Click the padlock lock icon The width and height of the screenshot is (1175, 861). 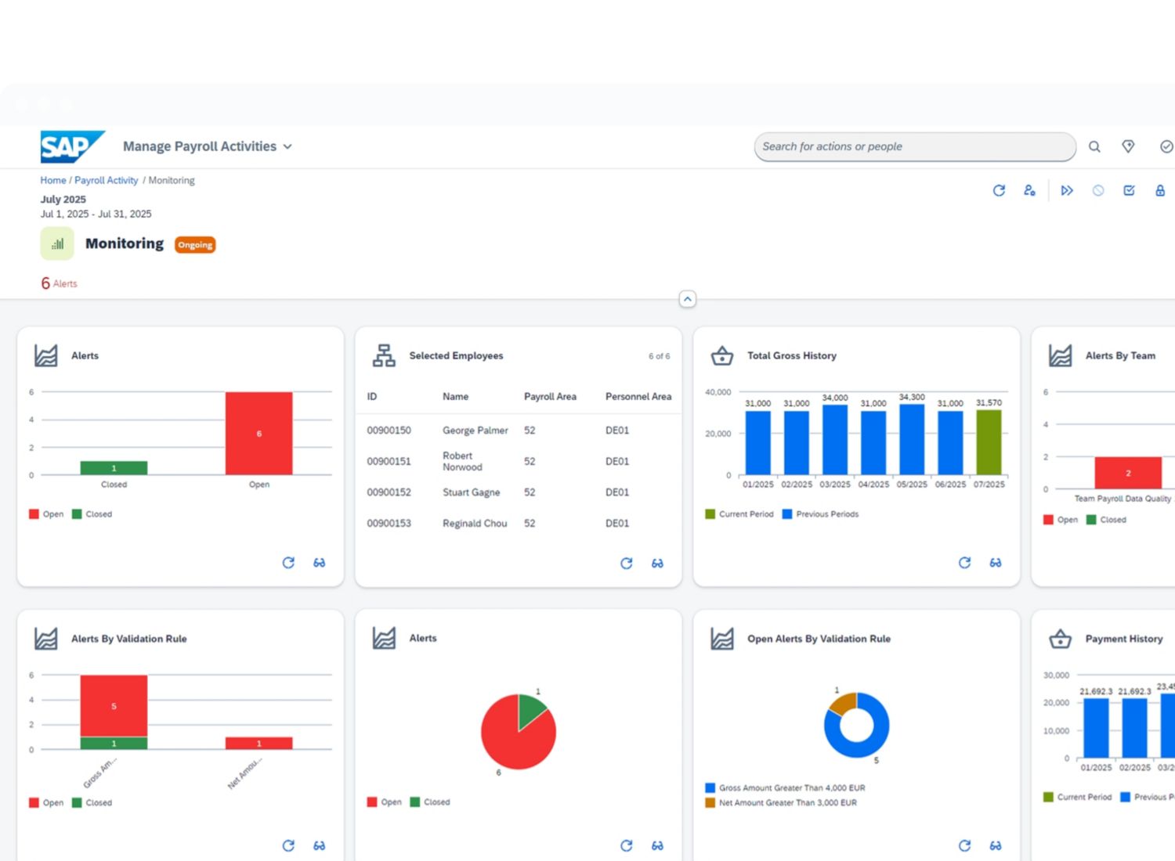(x=1160, y=190)
